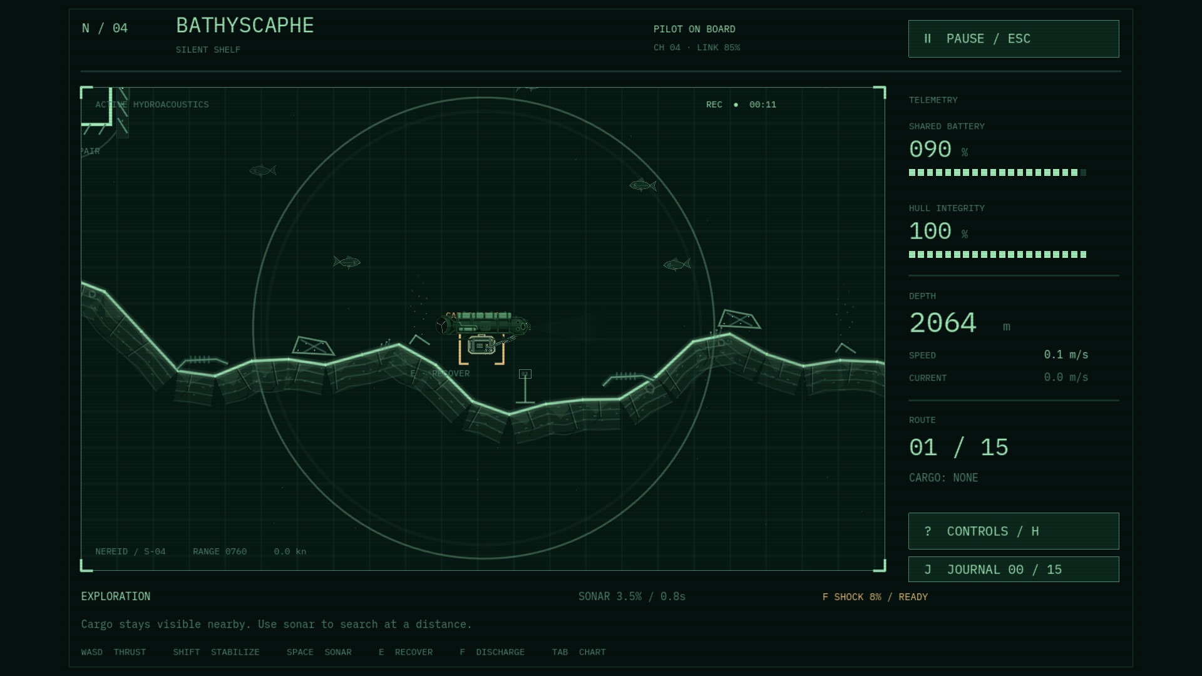Viewport: 1202px width, 676px height.
Task: Click the fish right of the sonar center
Action: tap(677, 264)
